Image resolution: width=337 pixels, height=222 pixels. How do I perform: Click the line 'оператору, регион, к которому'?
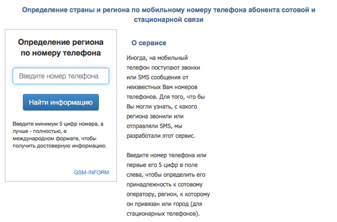click(168, 194)
